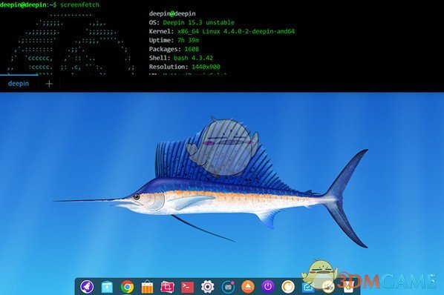Click the 'screenfetch' command text

coord(79,4)
